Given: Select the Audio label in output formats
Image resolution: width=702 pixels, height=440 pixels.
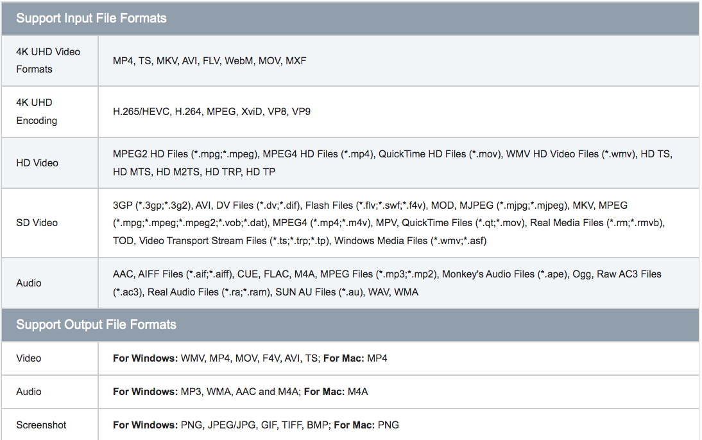Looking at the screenshot, I should (x=29, y=392).
